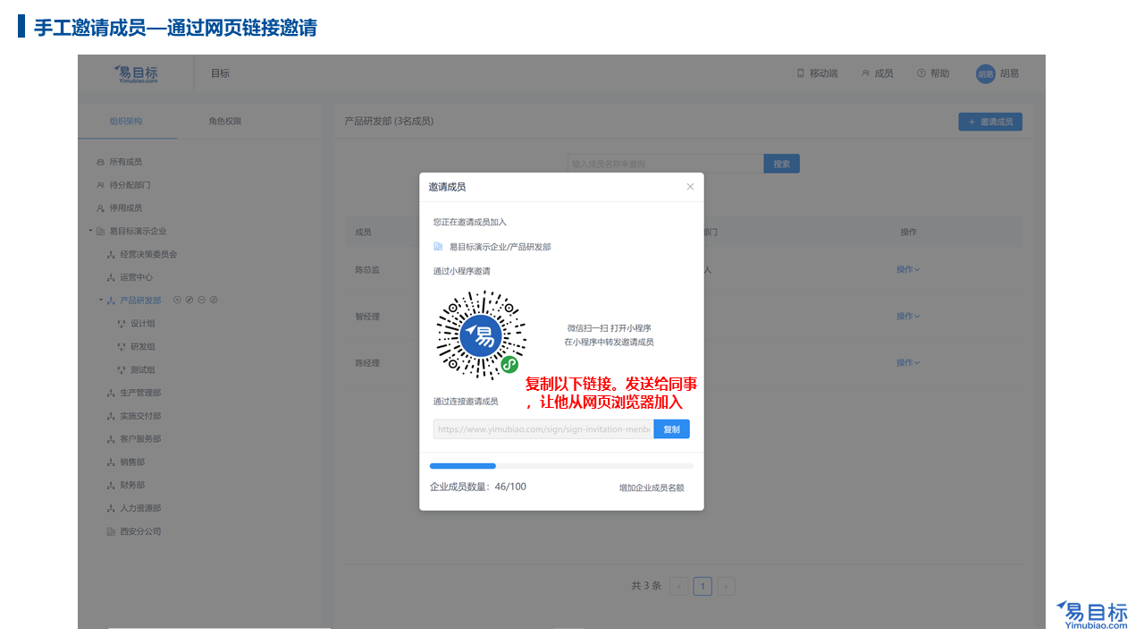Switch to the 角色权限 tab
Screen dimensions: 1144x644
[225, 121]
